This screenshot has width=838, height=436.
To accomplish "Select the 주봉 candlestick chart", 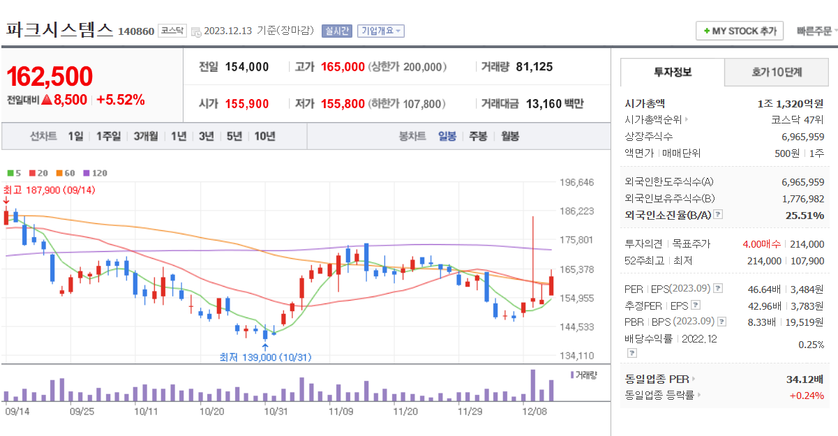I will [478, 136].
